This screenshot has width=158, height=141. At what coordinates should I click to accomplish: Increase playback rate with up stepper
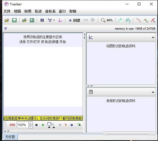coord(31,123)
